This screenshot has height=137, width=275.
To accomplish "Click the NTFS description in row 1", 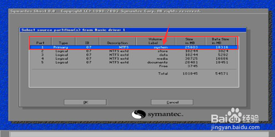I will point(123,47).
